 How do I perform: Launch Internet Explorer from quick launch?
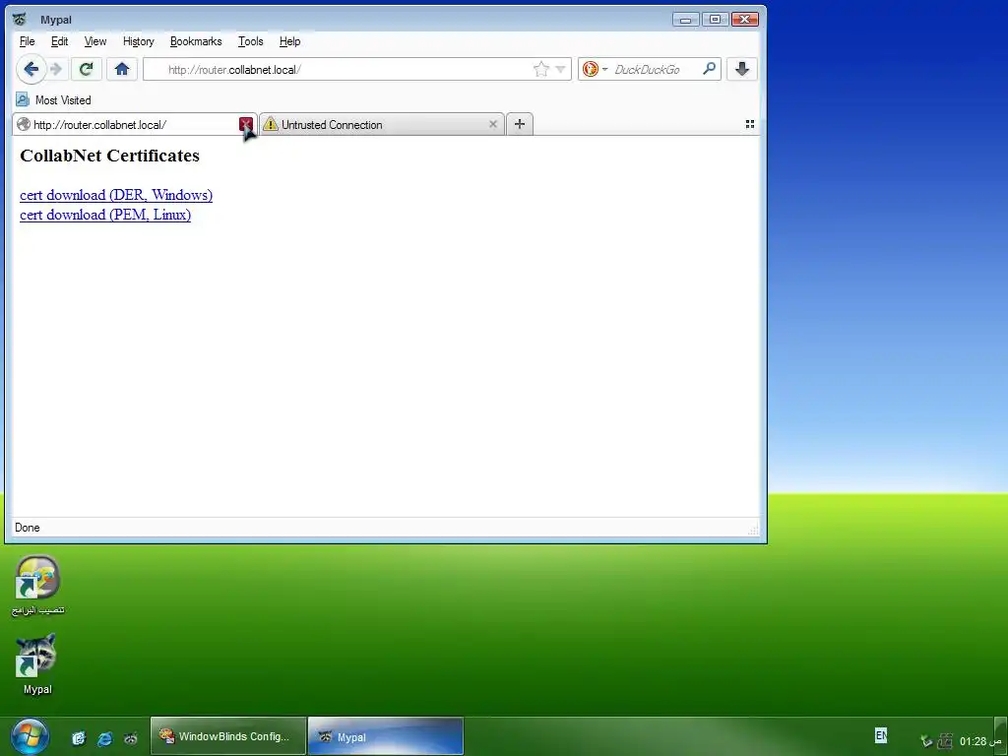coord(104,738)
